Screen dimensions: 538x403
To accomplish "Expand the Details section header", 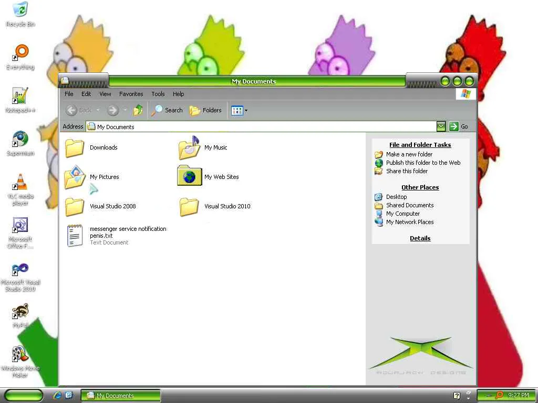I will click(420, 238).
